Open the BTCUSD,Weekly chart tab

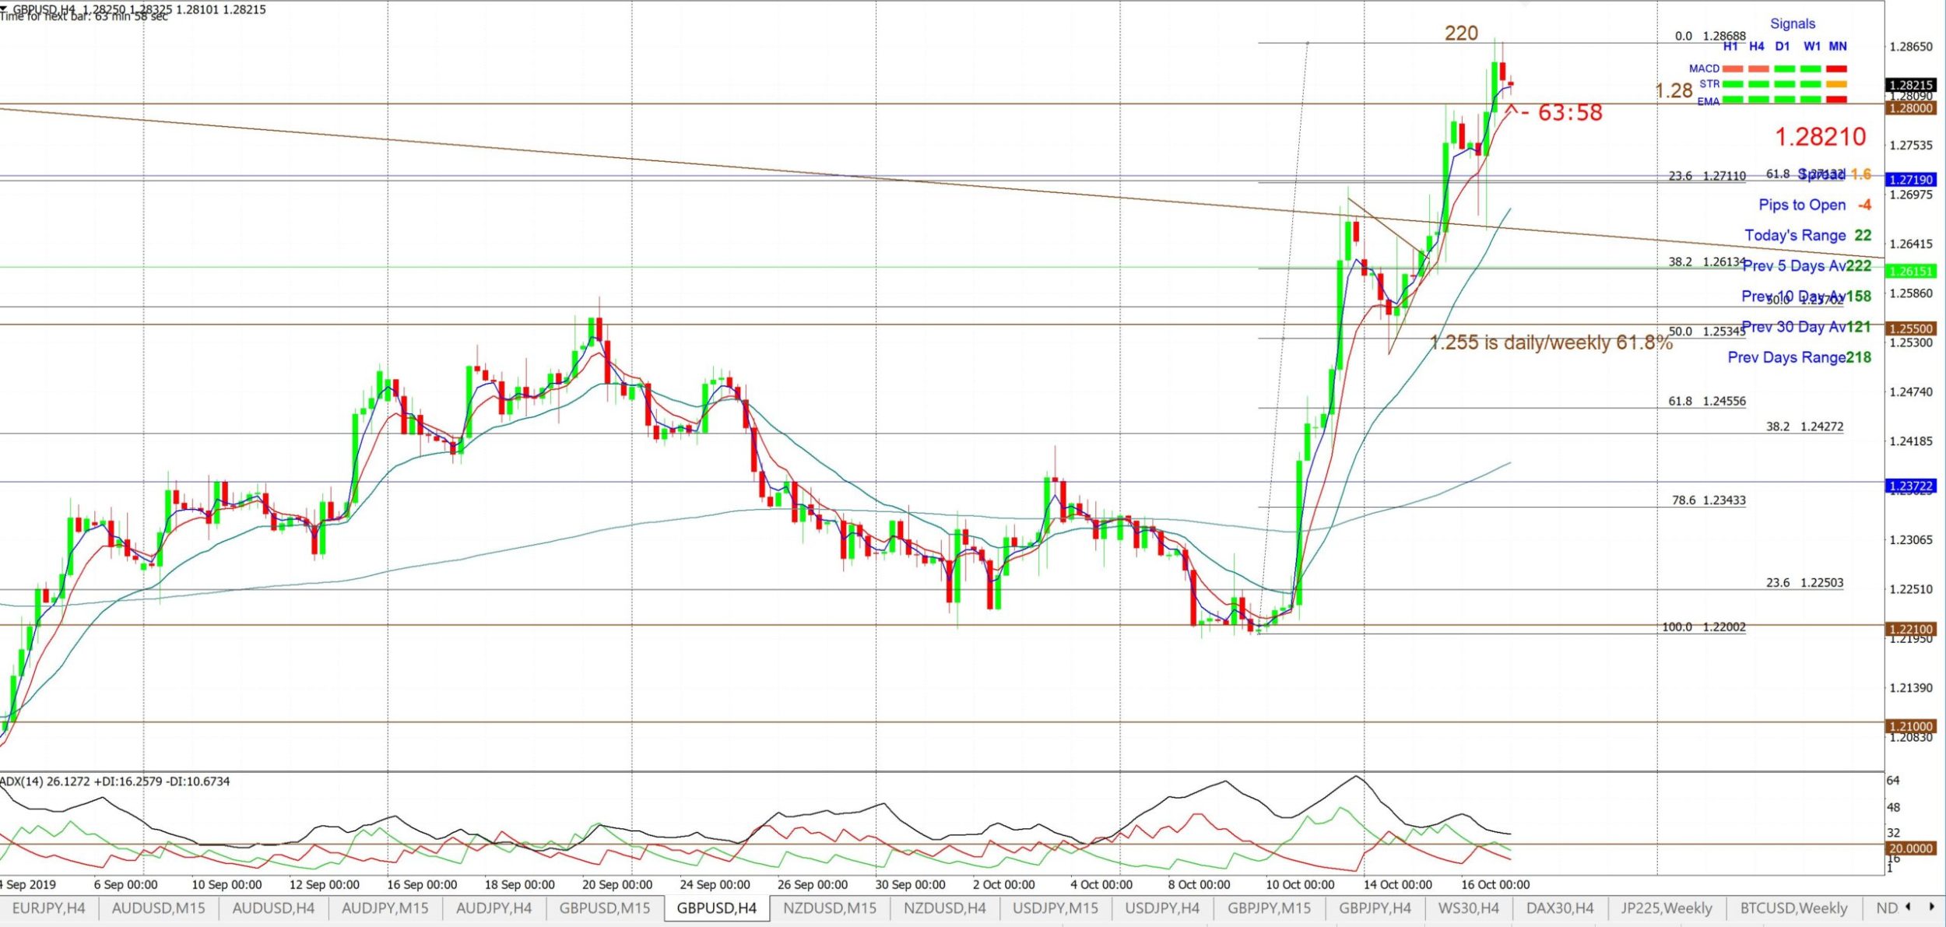click(x=1793, y=908)
